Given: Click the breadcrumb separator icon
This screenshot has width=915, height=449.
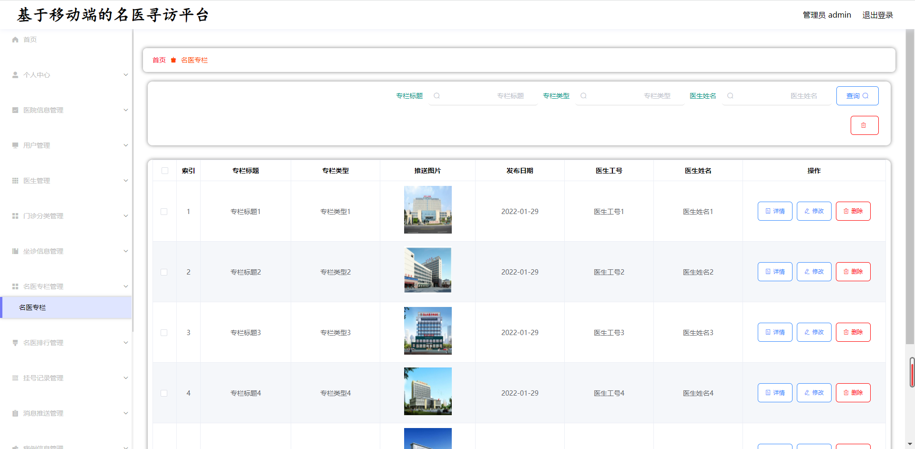Looking at the screenshot, I should (x=173, y=60).
